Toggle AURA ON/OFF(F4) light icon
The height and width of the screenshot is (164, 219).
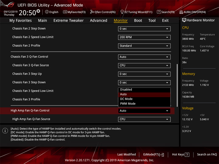(181, 12)
